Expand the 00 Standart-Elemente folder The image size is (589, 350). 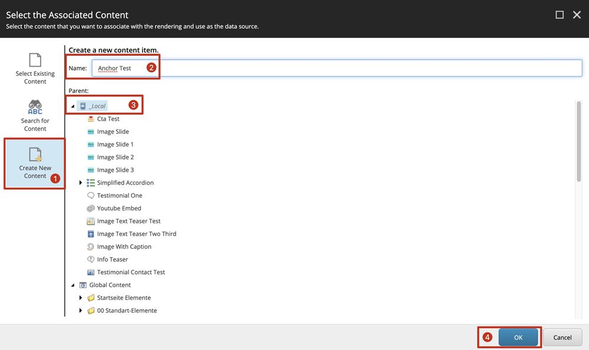81,311
